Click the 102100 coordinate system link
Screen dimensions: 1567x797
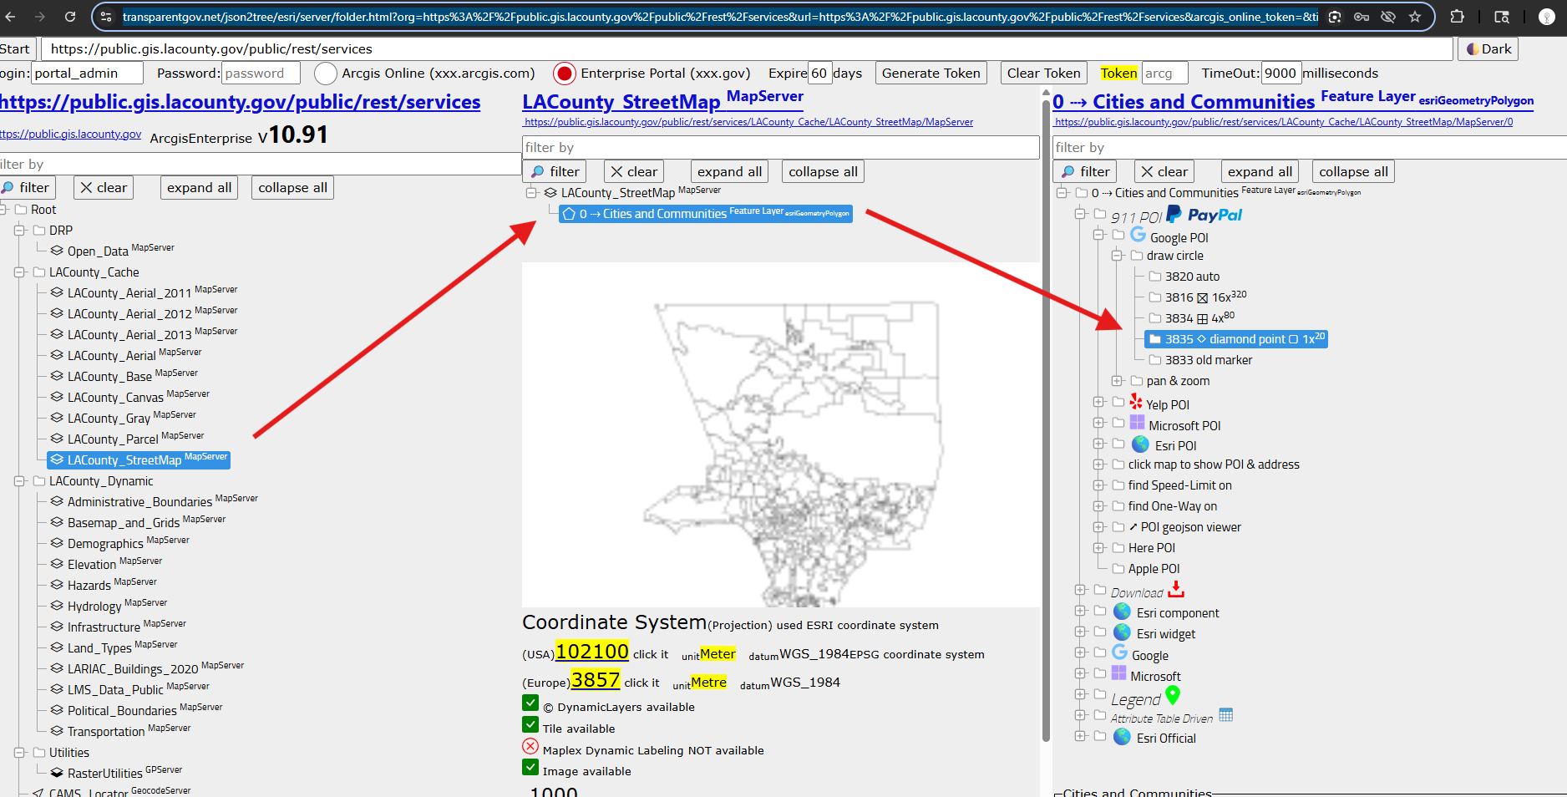591,652
